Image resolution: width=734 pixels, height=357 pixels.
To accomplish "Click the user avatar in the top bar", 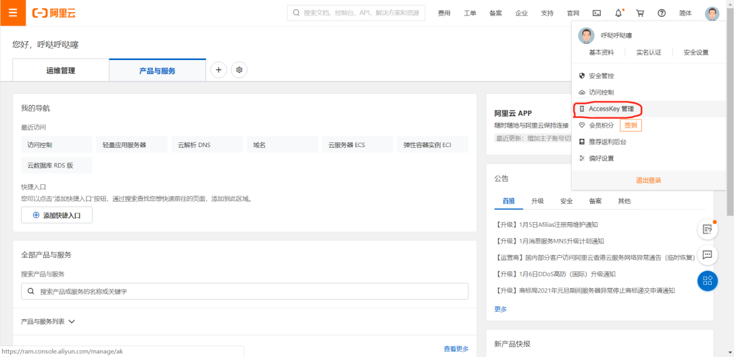I will point(712,13).
